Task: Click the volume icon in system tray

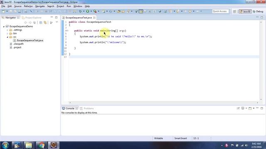Action: click(246, 145)
